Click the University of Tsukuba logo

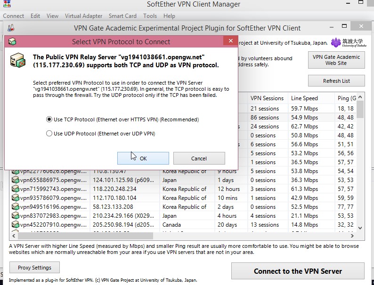(349, 43)
